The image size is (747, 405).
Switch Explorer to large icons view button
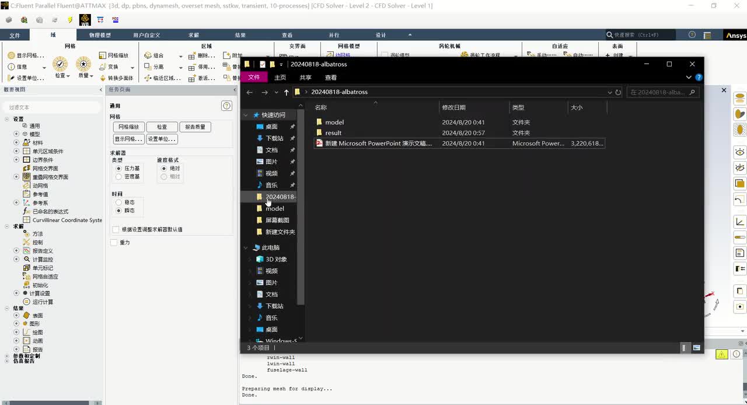click(696, 348)
